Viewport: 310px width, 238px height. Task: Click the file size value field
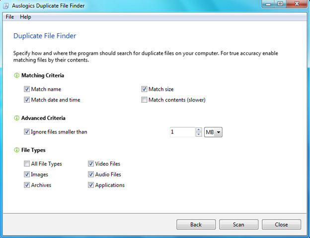click(182, 132)
